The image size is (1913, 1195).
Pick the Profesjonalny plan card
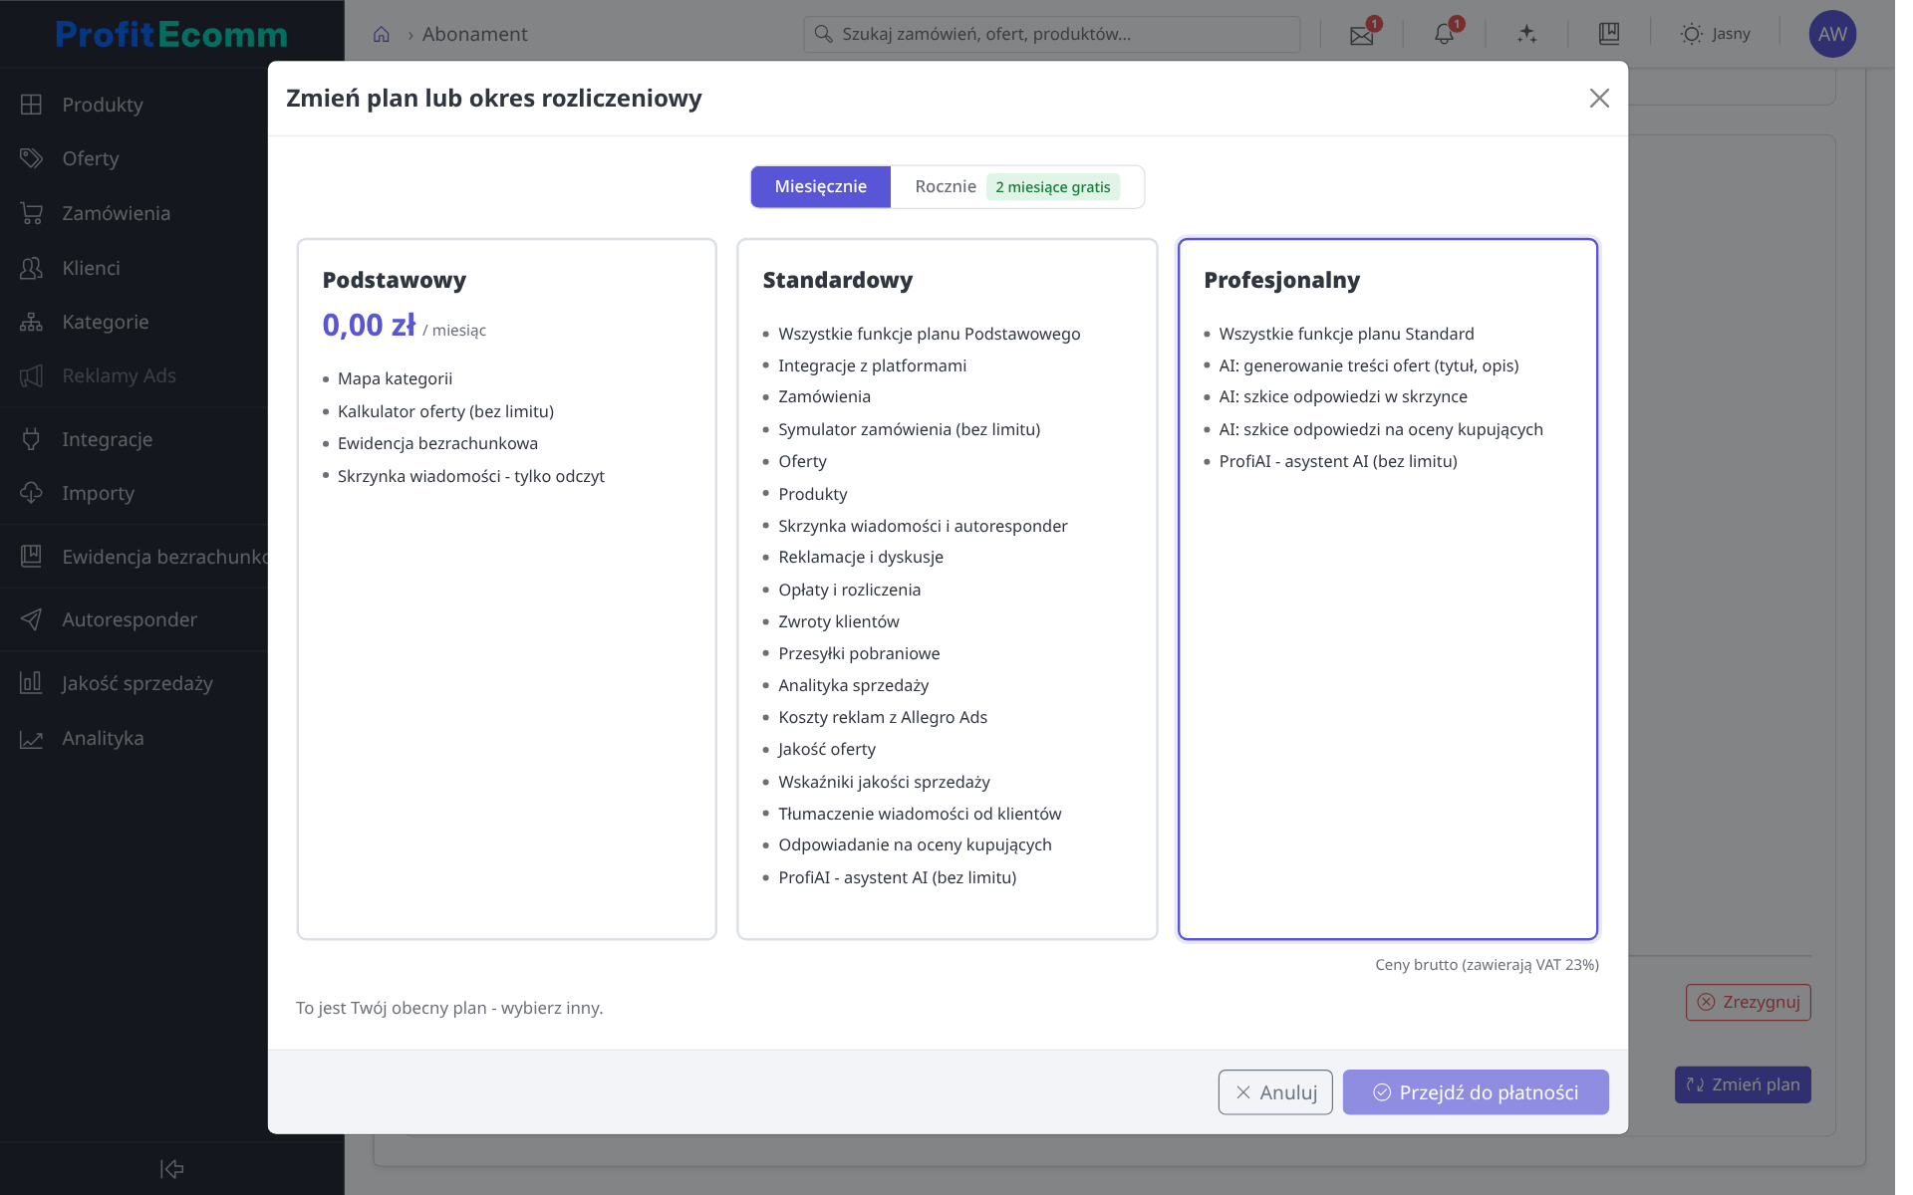1387,589
